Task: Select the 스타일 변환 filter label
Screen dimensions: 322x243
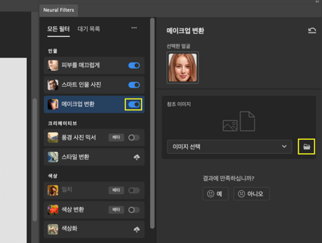Action: 76,157
